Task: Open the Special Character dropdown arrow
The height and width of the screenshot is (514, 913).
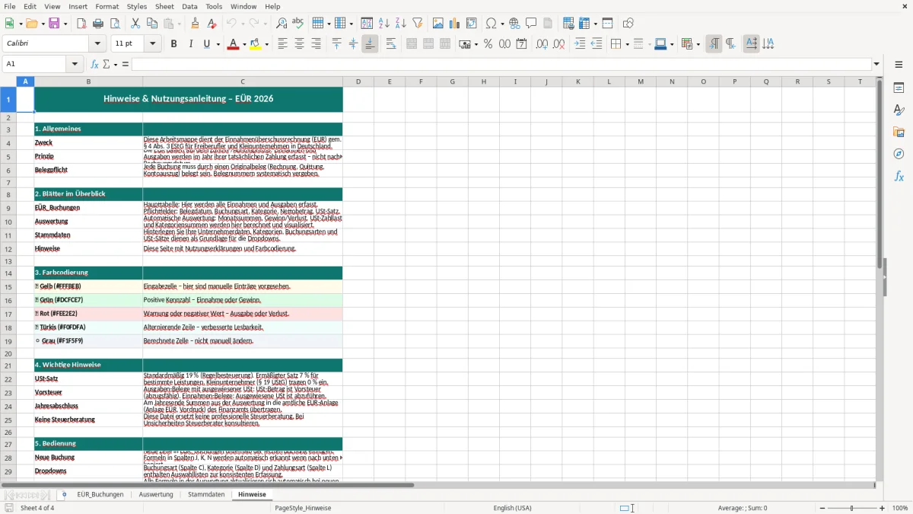Action: 501,24
